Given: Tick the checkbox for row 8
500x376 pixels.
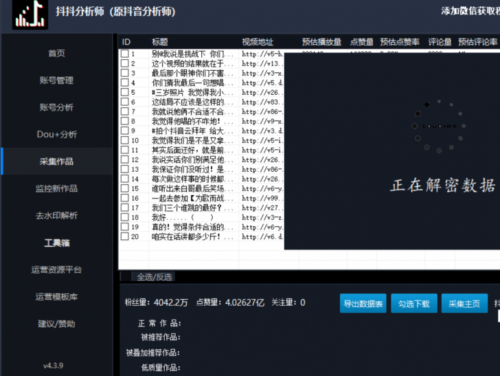Looking at the screenshot, I should coord(125,121).
